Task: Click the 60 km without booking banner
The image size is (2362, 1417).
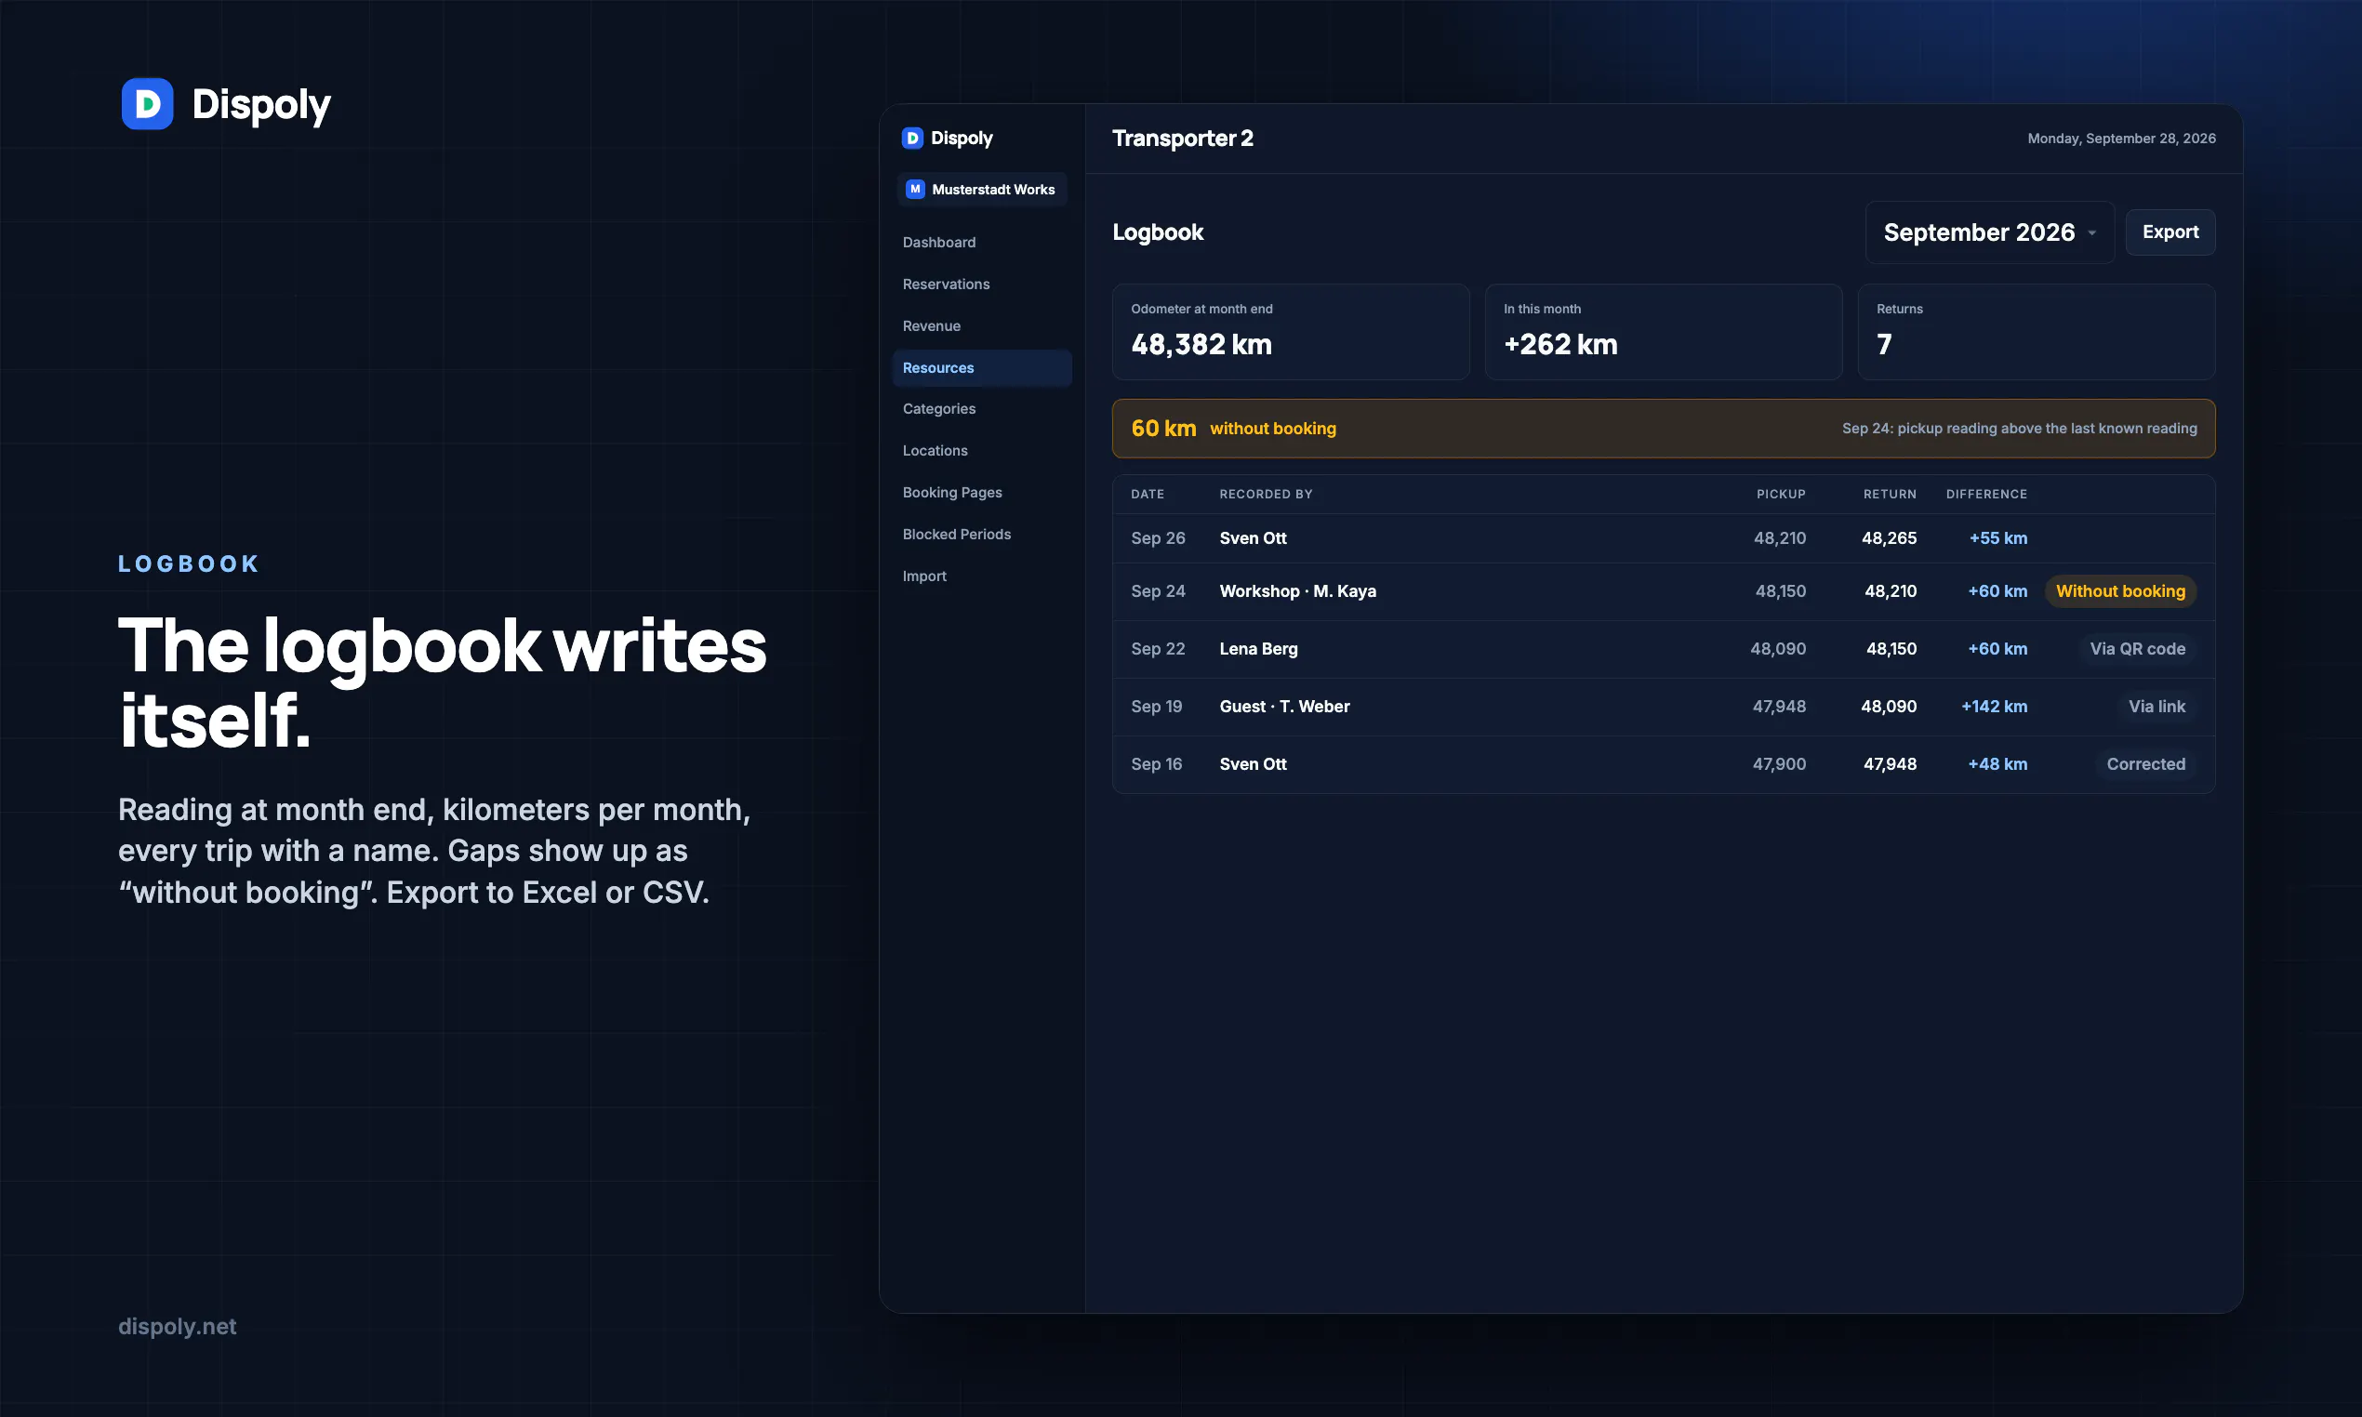Action: pos(1663,429)
